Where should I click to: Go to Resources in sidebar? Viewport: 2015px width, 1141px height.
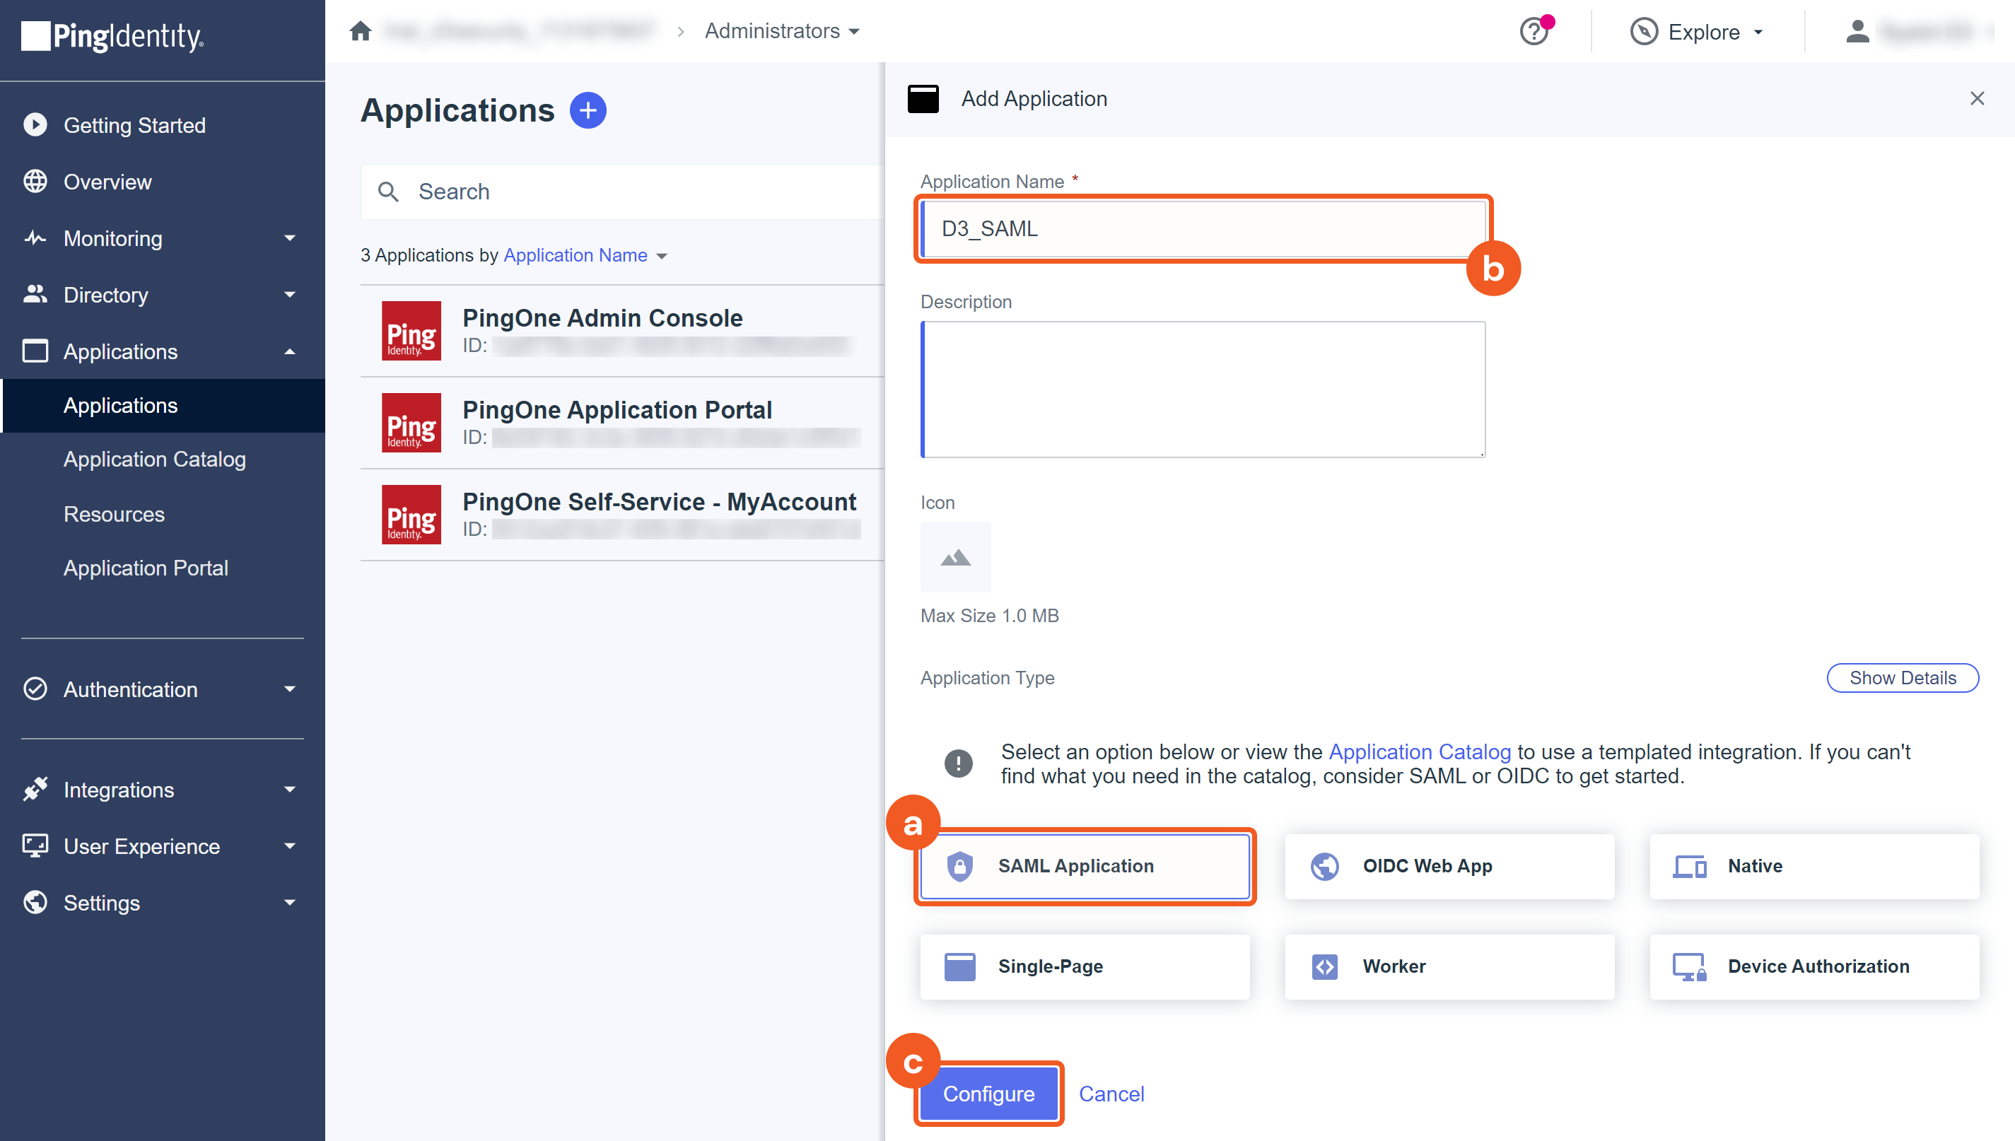pos(114,514)
